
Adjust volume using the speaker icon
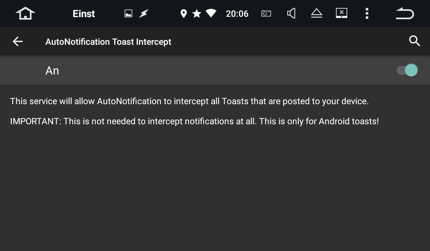point(291,13)
